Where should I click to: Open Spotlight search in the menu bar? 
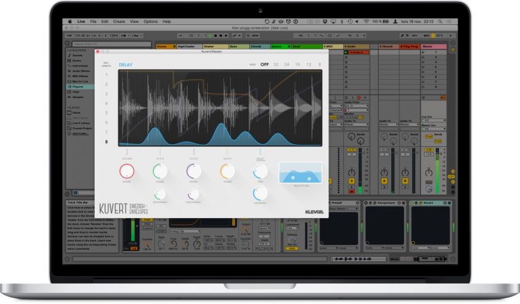click(440, 22)
